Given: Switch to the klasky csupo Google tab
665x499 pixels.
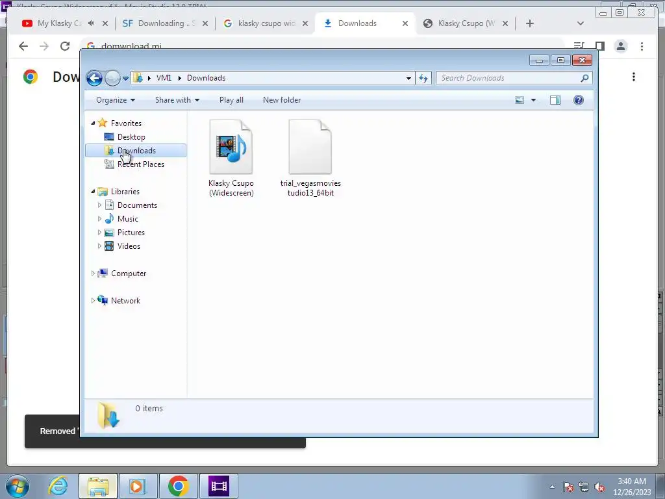Looking at the screenshot, I should 266,23.
